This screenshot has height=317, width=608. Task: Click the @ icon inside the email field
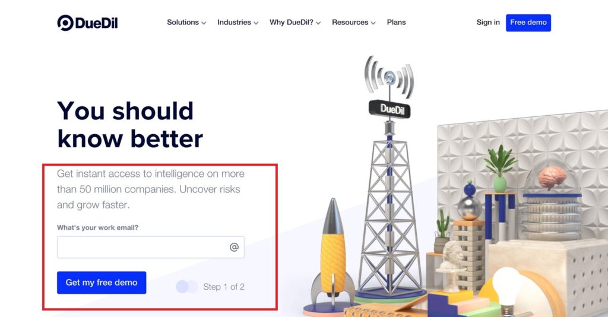click(x=234, y=247)
